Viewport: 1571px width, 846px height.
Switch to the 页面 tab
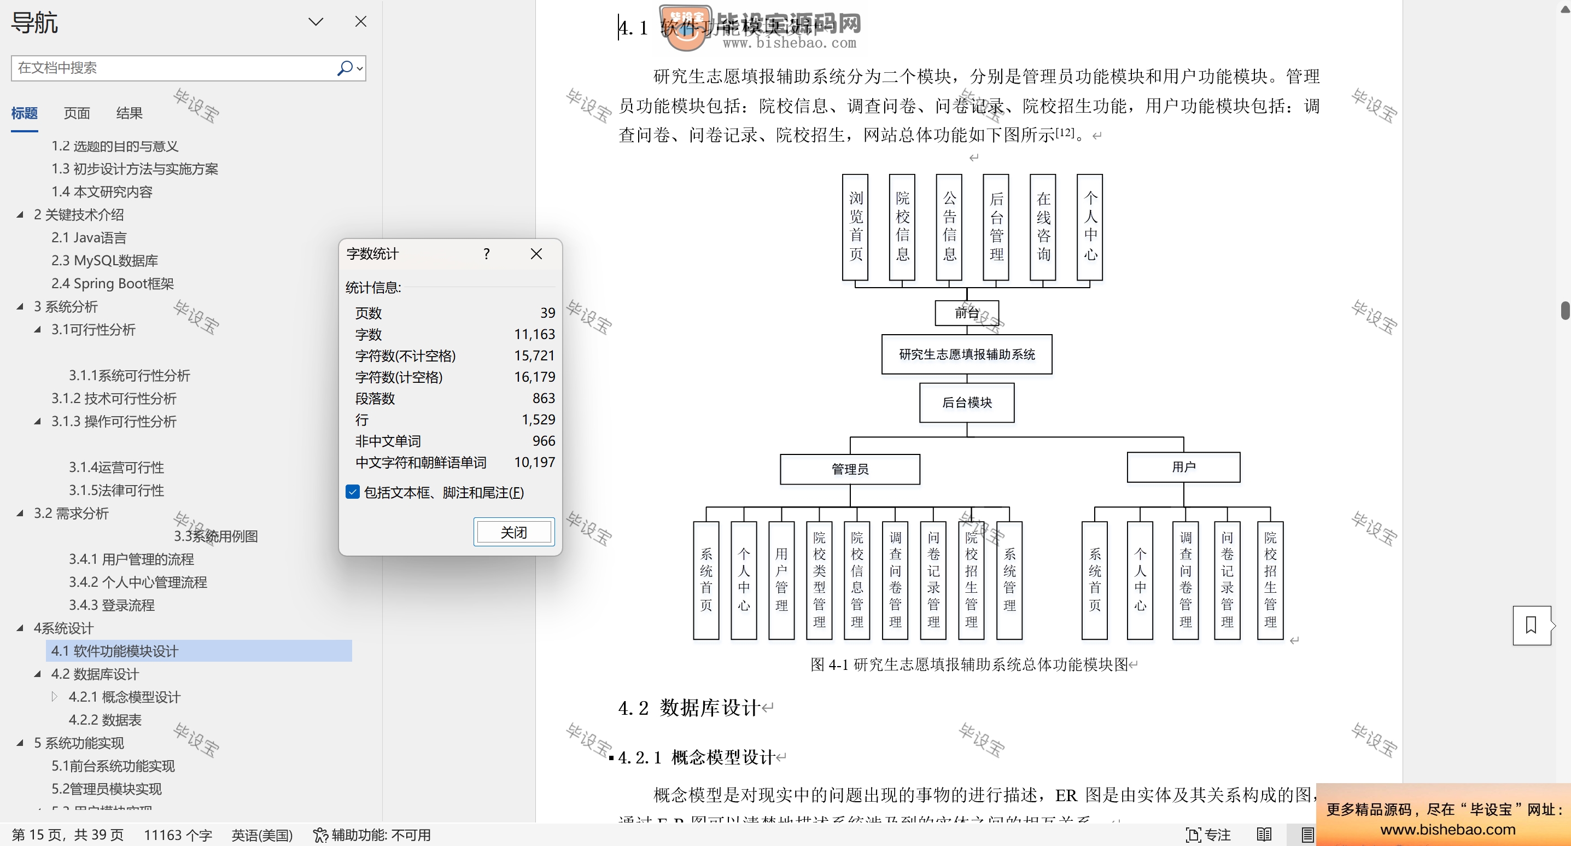point(77,113)
